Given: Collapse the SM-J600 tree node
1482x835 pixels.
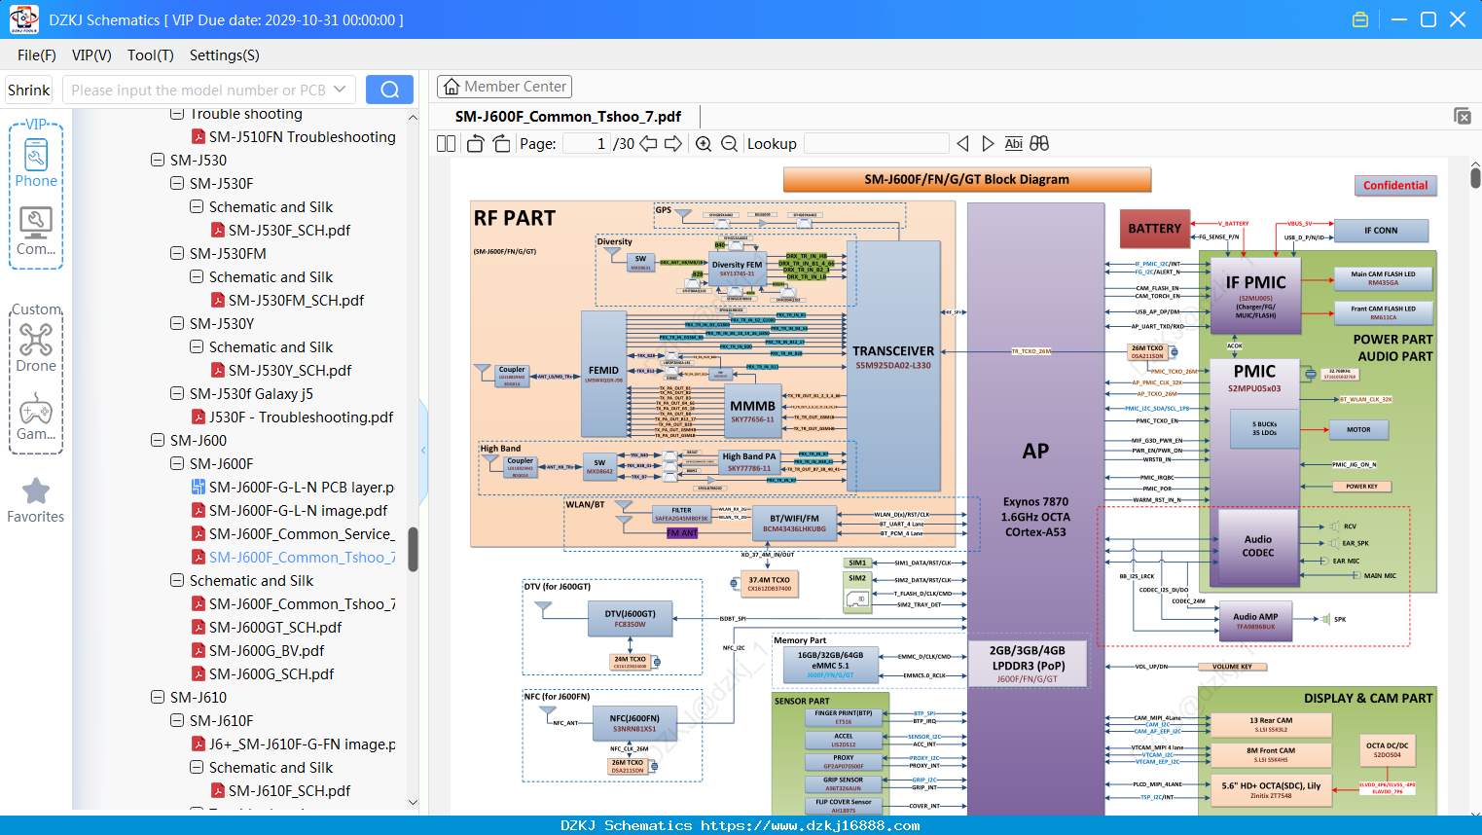Looking at the screenshot, I should pos(158,440).
